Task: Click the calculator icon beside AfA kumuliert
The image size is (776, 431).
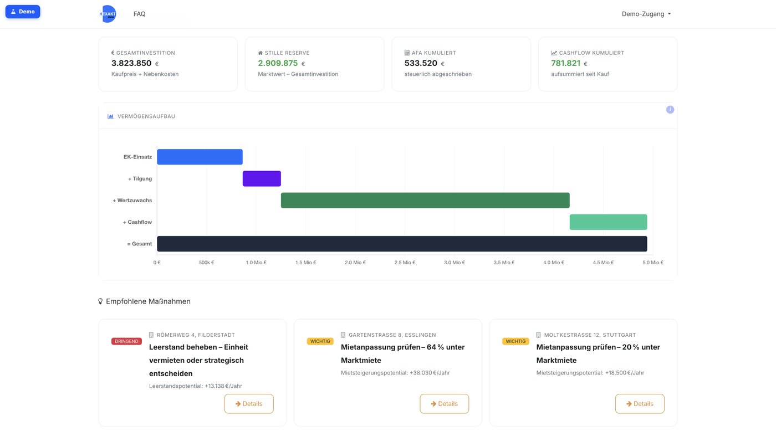Action: (407, 53)
